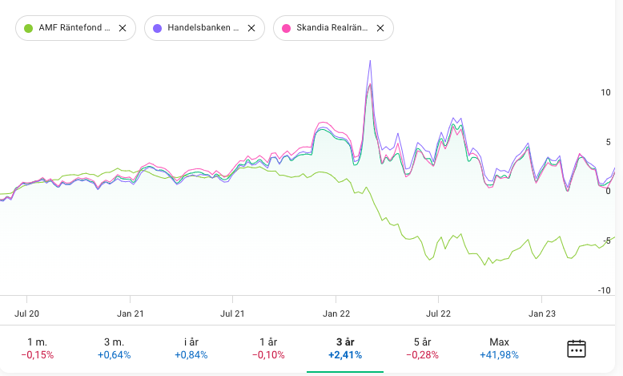The height and width of the screenshot is (376, 623).
Task: Select the AMF Räntefond fund label
Action: (x=74, y=28)
